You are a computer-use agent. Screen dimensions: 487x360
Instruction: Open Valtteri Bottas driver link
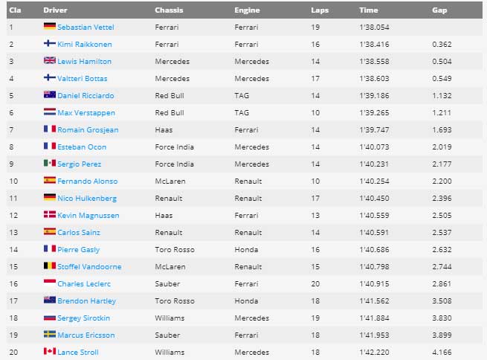pyautogui.click(x=82, y=78)
